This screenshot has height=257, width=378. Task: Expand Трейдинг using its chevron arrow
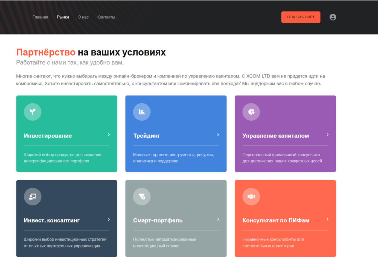coord(218,135)
